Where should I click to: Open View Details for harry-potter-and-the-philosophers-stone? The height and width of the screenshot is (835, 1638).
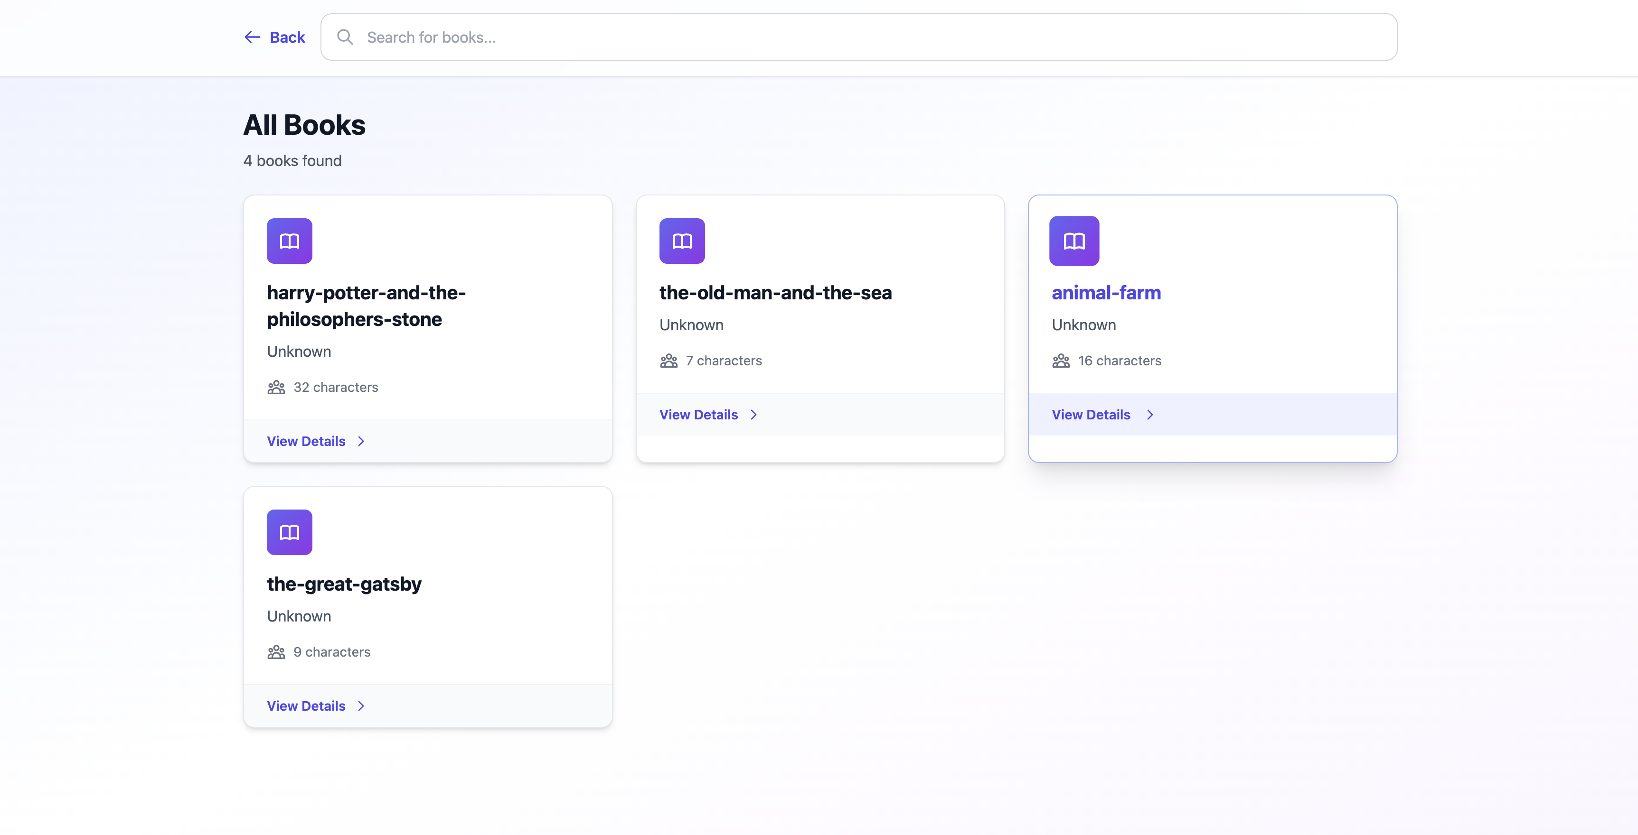306,441
